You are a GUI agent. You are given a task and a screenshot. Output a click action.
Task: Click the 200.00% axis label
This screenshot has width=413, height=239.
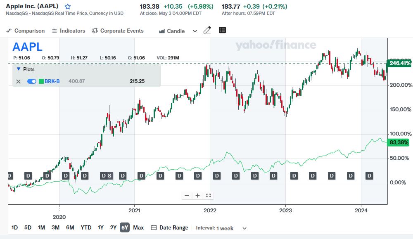(401, 85)
